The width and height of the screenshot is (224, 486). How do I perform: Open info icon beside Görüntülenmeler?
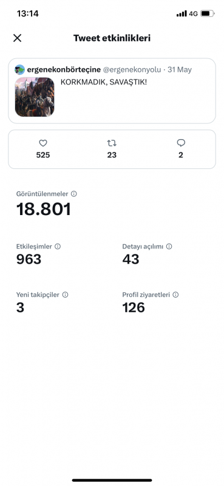pos(73,194)
